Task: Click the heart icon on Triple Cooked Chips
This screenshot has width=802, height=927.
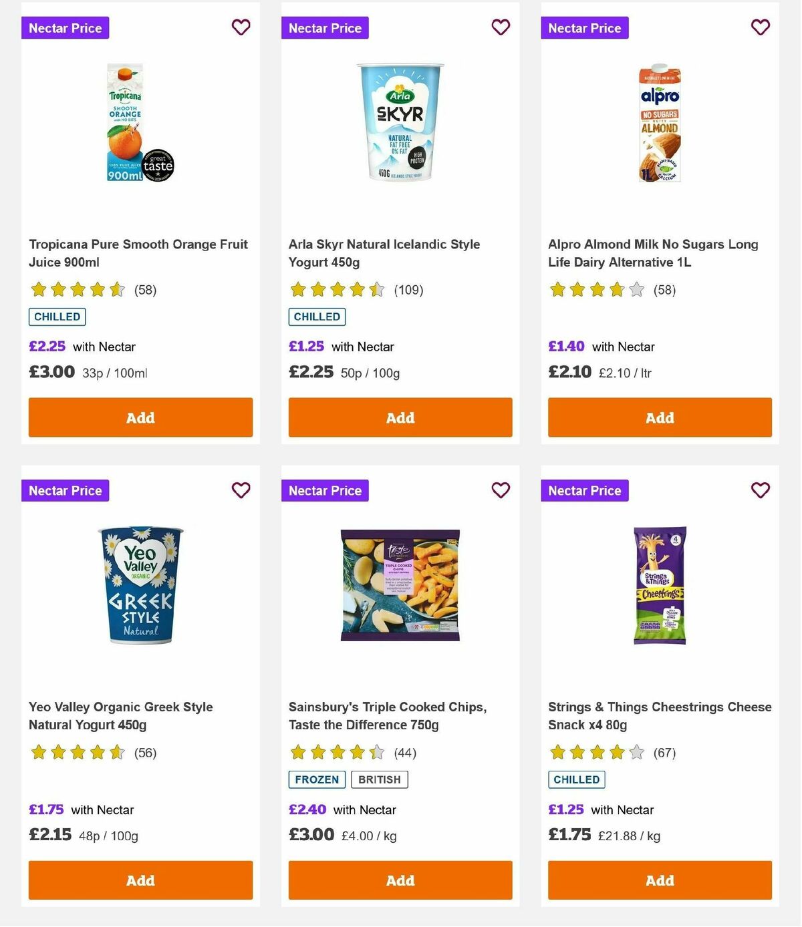Action: [x=501, y=490]
